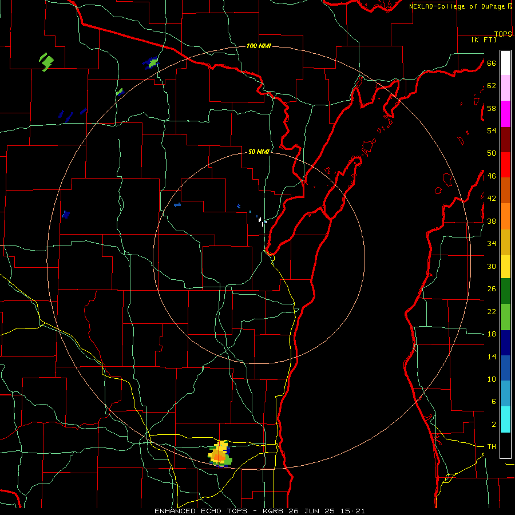
Task: Click the gold legend color swatch
Action: coord(505,242)
